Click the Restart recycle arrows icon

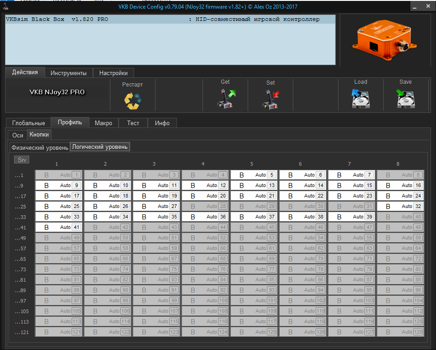click(133, 101)
